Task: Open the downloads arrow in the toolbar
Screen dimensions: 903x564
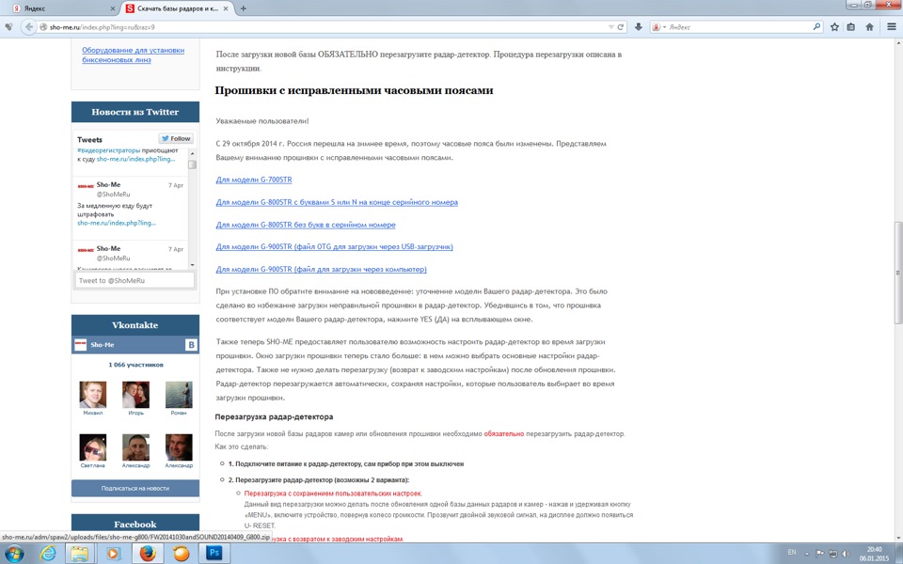Action: tap(638, 26)
